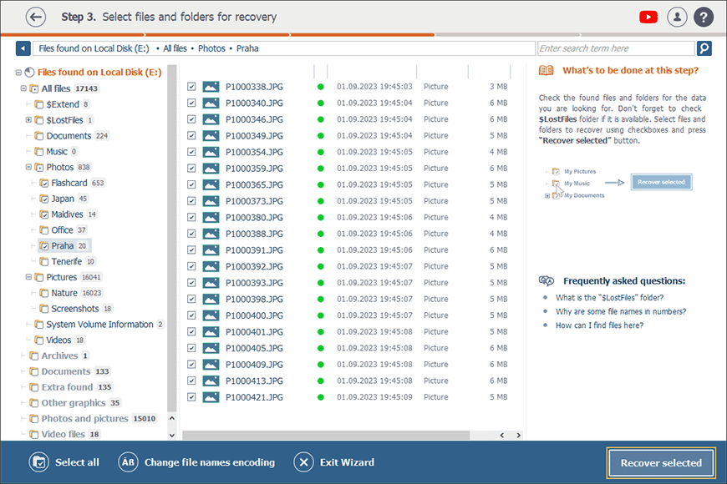This screenshot has height=484, width=727.
Task: Open 'What is the $LostFiles folder?' link
Action: (x=609, y=298)
